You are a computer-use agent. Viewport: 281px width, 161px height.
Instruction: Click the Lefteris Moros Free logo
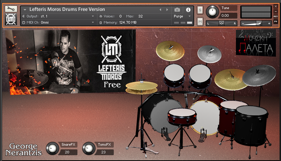pos(112,61)
